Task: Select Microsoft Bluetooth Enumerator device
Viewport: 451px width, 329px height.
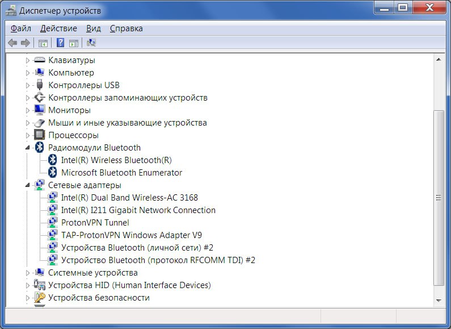Action: [x=121, y=173]
